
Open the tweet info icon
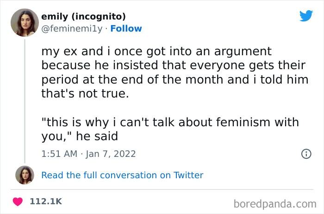pyautogui.click(x=306, y=154)
